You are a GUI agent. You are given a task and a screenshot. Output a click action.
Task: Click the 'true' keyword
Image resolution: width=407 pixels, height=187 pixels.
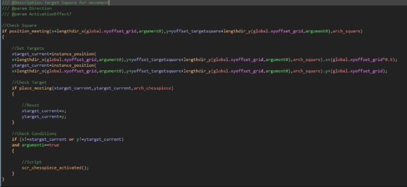tap(54, 145)
